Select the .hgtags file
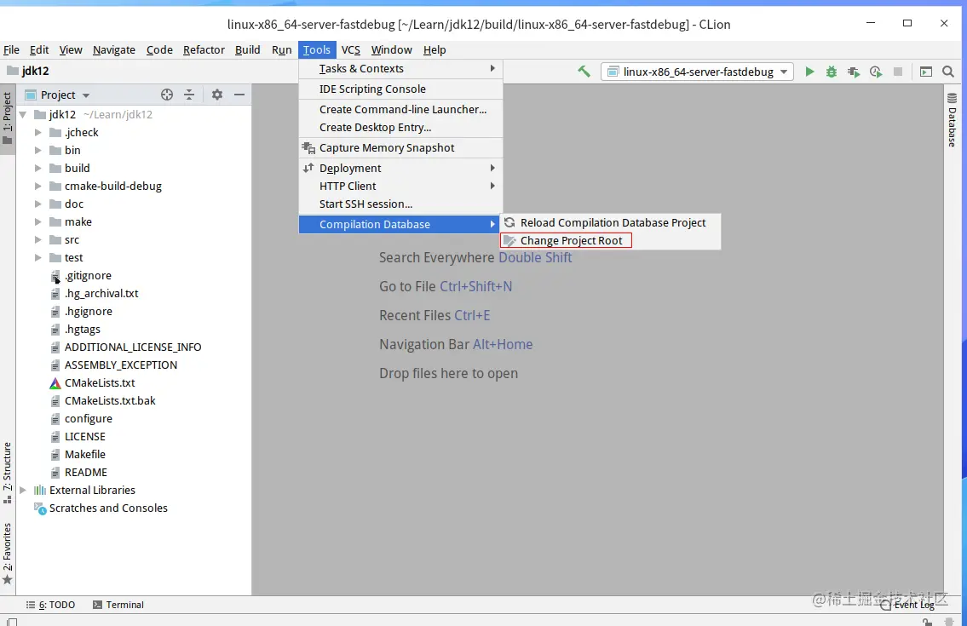The width and height of the screenshot is (967, 626). [x=82, y=330]
